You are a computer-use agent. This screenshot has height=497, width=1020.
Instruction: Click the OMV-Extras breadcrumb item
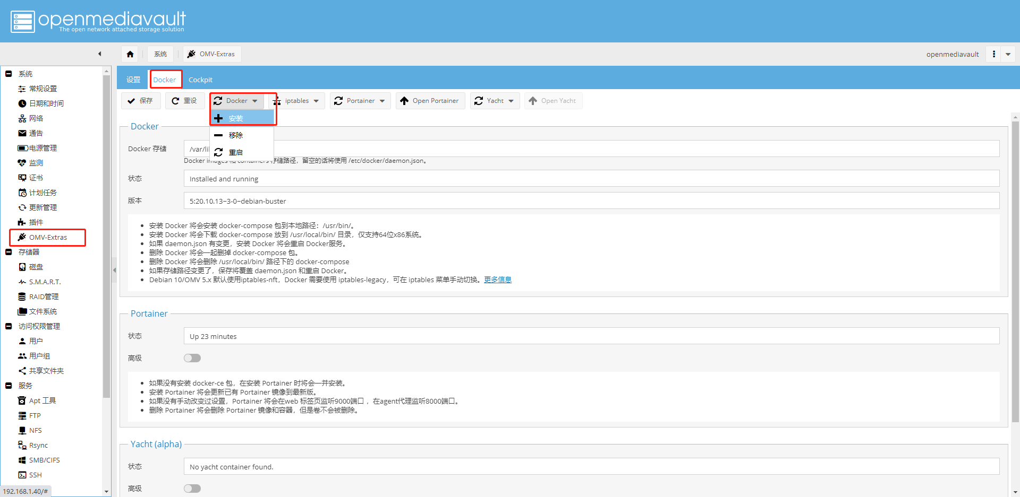pos(212,54)
